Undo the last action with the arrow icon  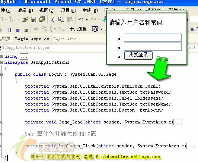tap(81, 19)
